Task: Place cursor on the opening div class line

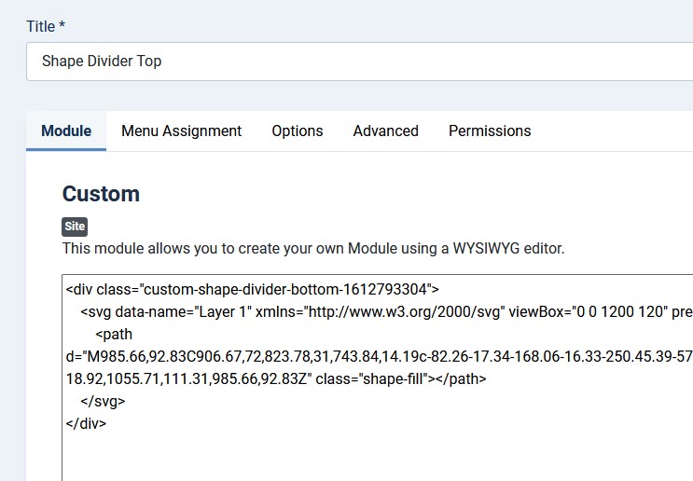Action: (253, 289)
